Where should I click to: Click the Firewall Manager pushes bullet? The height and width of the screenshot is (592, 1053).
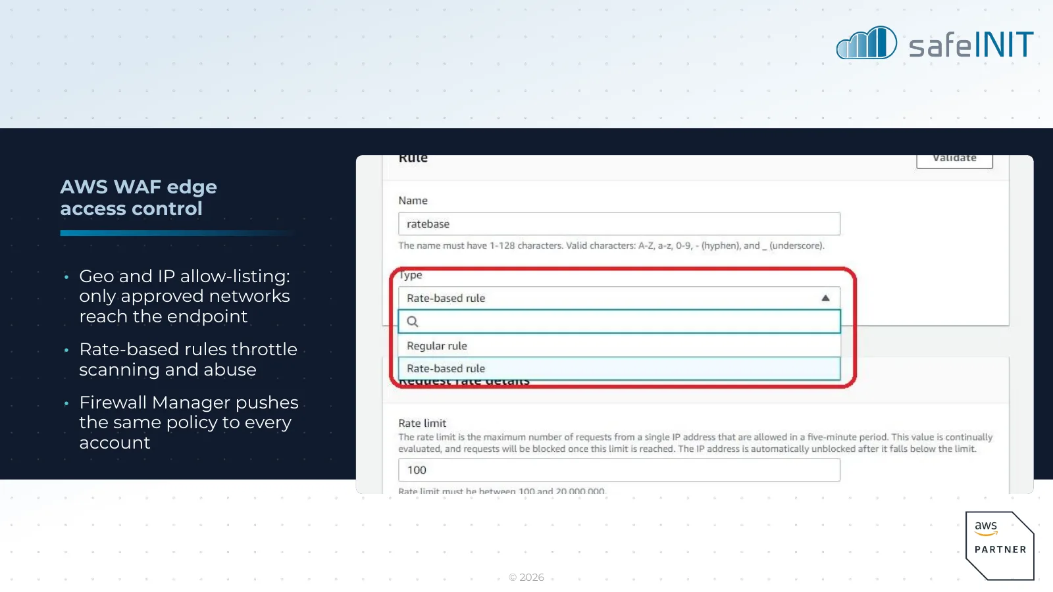coord(188,422)
